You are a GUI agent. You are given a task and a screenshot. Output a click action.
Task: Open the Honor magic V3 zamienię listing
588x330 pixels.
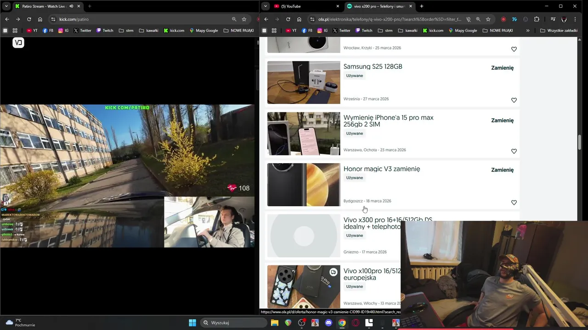pos(382,169)
